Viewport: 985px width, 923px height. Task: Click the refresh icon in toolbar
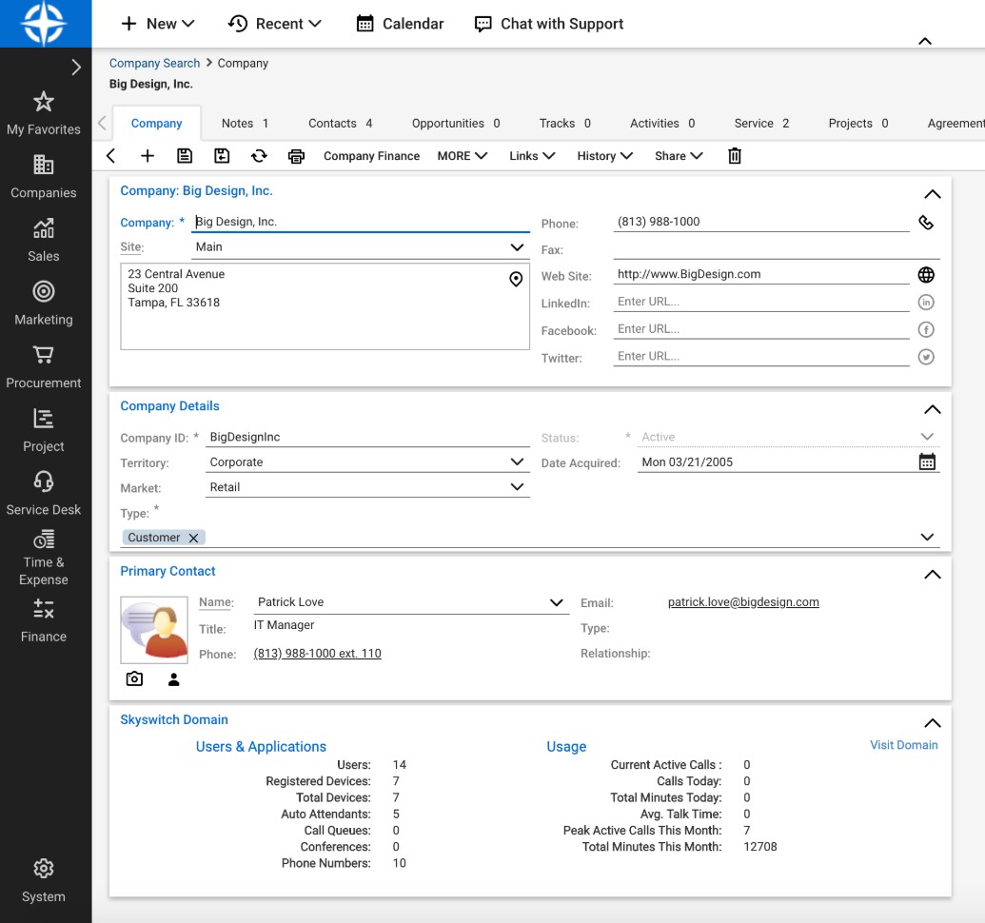[259, 156]
